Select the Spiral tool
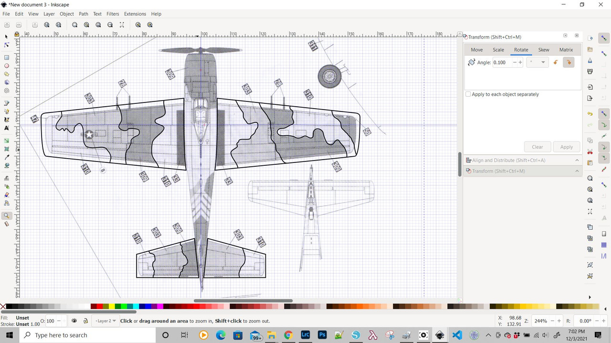Viewport: 611px width, 343px height. pyautogui.click(x=7, y=91)
